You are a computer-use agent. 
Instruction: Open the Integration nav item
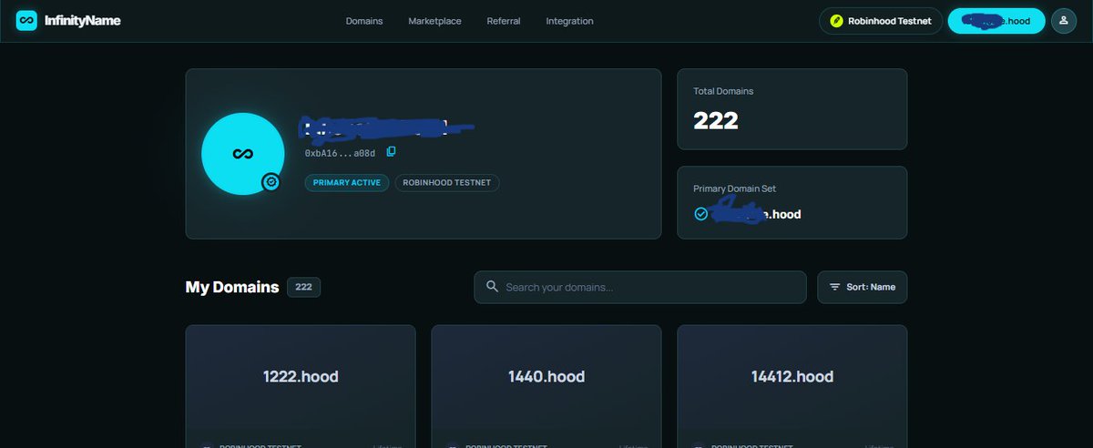coord(569,21)
